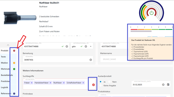The width and height of the screenshot is (174, 97).
Task: Remove the Handoberfräser keyword tag
Action: tap(50, 83)
